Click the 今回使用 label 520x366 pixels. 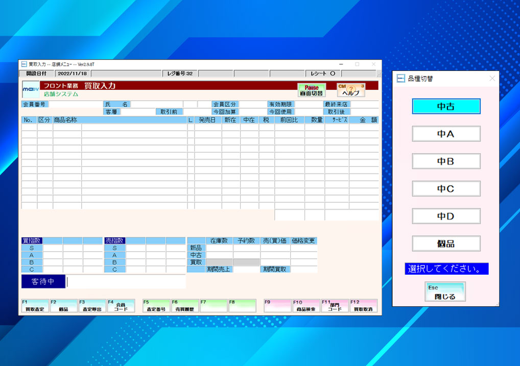click(280, 112)
